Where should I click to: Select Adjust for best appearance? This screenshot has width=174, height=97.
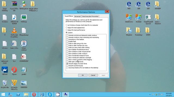(x=75, y=27)
